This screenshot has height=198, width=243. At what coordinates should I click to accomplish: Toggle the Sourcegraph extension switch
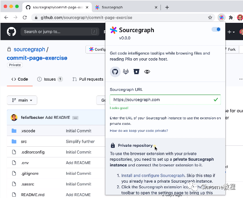(x=216, y=29)
